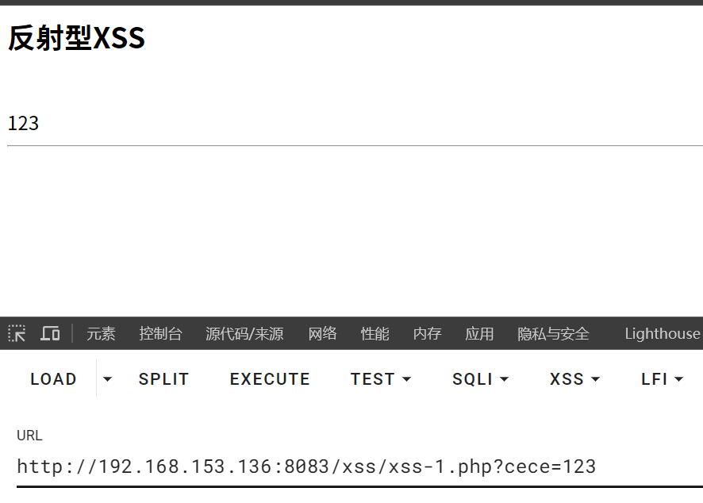This screenshot has width=703, height=503.
Task: Expand the LFI dropdown menu
Action: point(663,379)
